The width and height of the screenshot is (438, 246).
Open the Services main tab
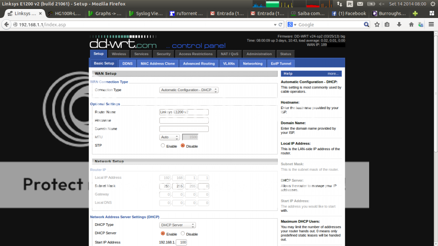coord(141,54)
